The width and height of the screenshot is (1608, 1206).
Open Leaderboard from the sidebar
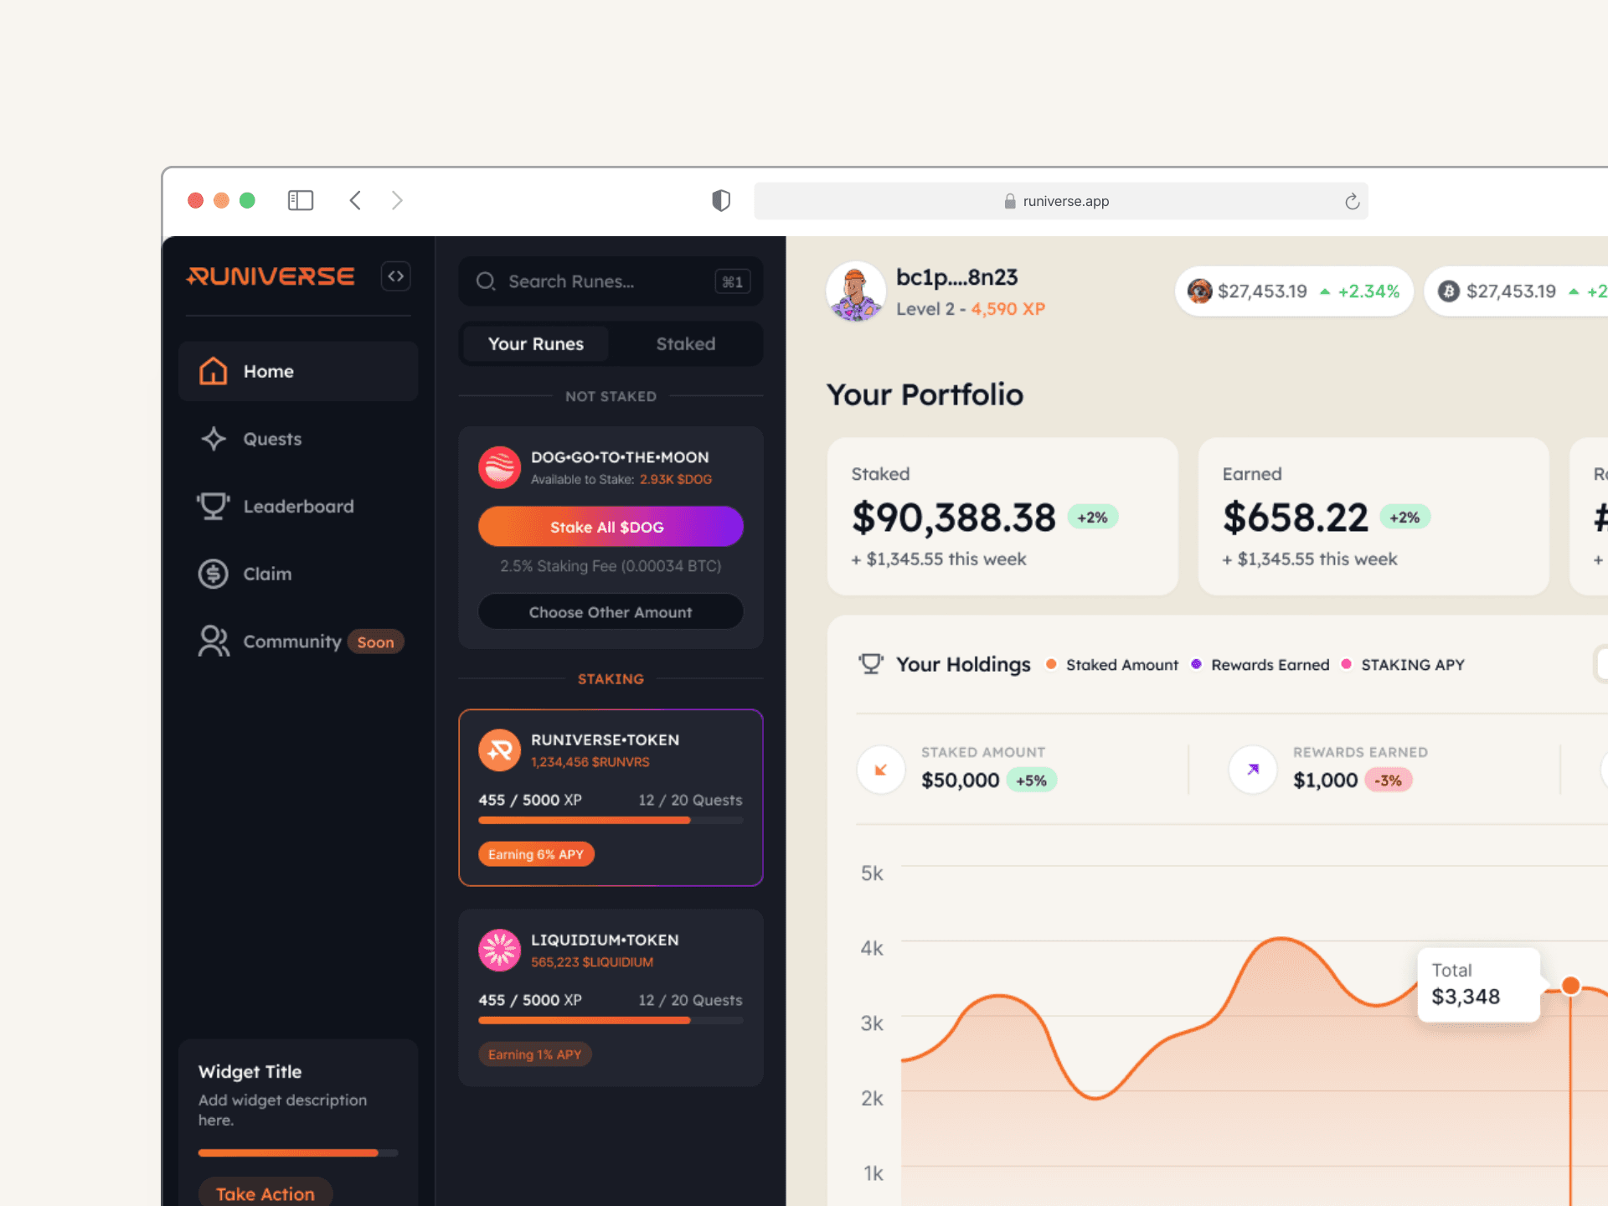pyautogui.click(x=298, y=507)
